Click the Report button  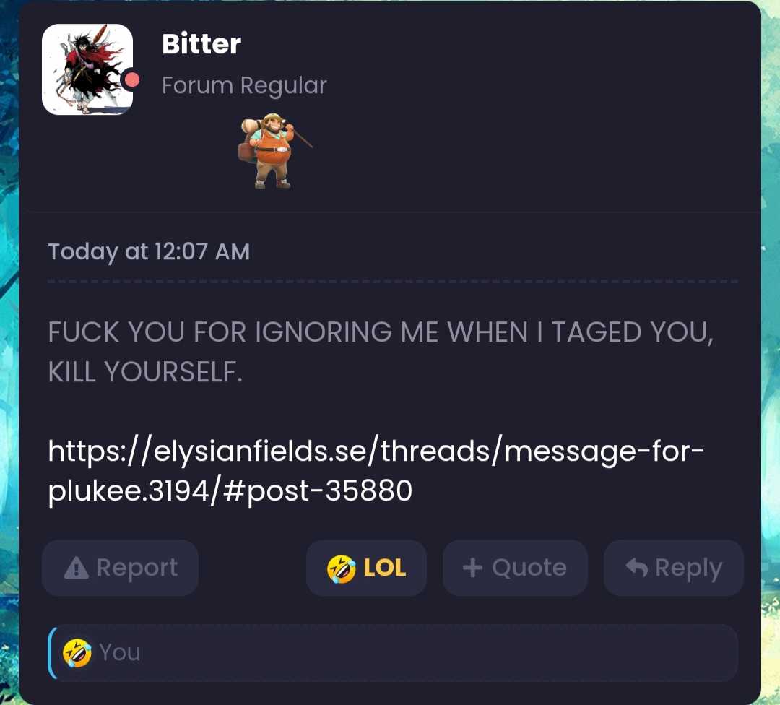[121, 568]
